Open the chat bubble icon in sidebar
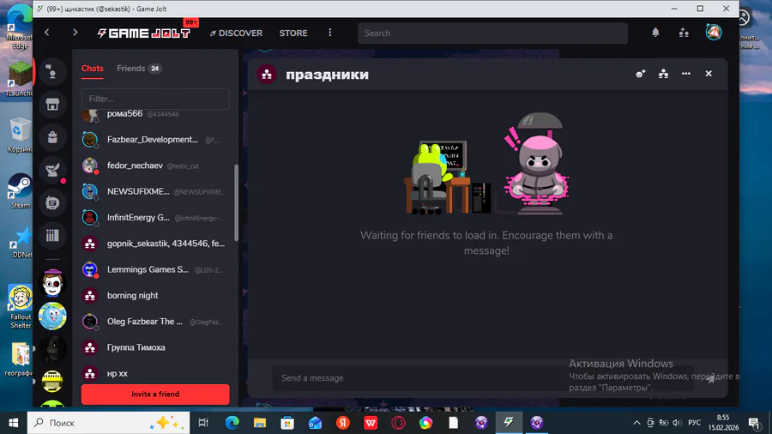Screen dimensions: 772x434 pos(52,72)
